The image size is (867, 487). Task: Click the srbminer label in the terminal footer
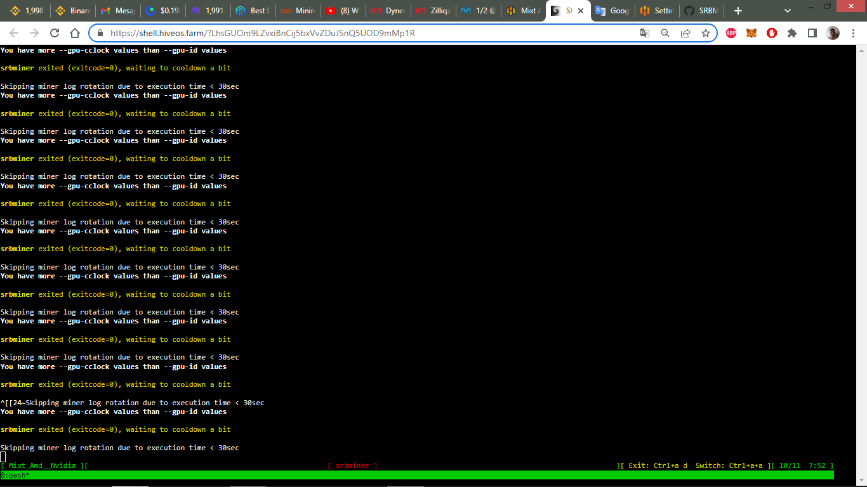[x=354, y=465]
